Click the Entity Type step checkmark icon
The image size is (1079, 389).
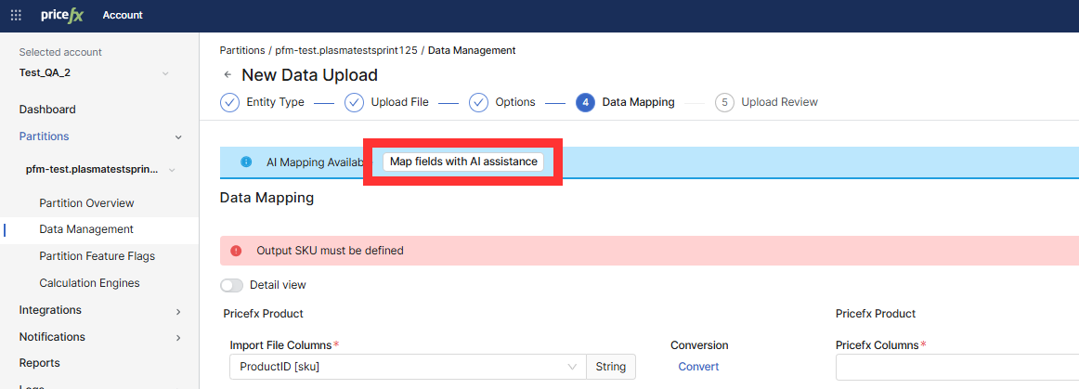pyautogui.click(x=229, y=102)
